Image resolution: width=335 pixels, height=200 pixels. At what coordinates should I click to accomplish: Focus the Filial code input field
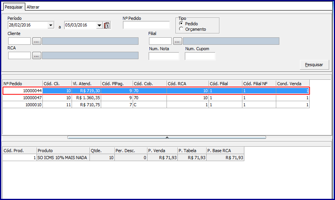pyautogui.click(x=160, y=41)
